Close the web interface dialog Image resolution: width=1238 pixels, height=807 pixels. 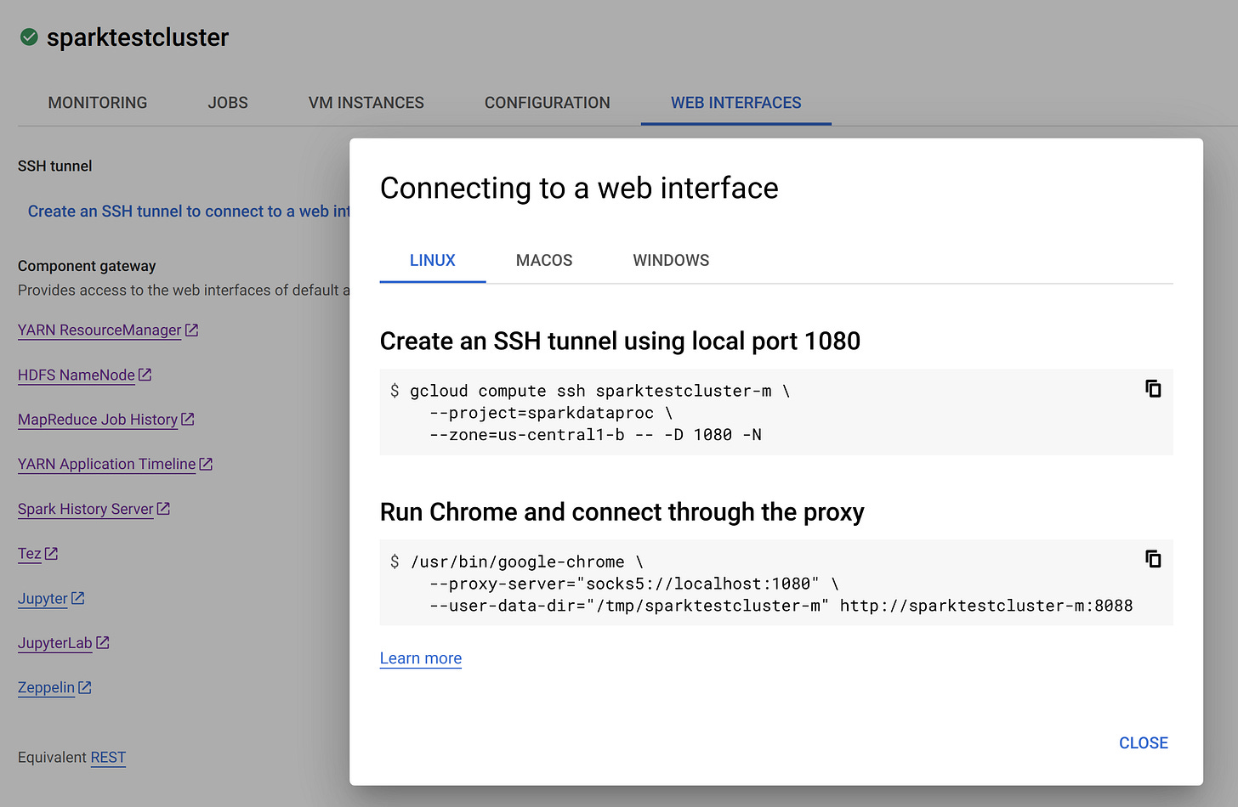[1144, 743]
